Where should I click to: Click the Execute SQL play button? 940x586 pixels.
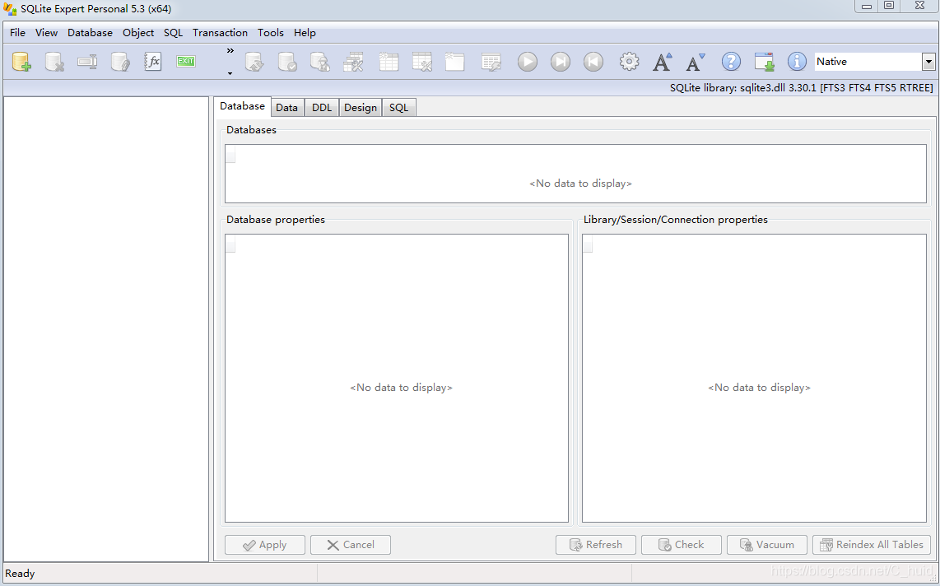[x=528, y=62]
